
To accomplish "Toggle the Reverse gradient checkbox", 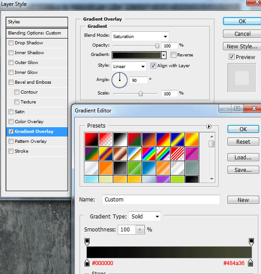I will pyautogui.click(x=173, y=55).
